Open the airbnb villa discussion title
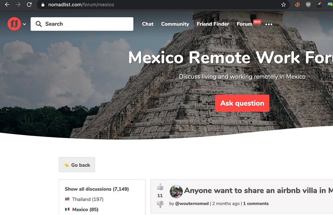This screenshot has height=215, width=333. pos(258,190)
